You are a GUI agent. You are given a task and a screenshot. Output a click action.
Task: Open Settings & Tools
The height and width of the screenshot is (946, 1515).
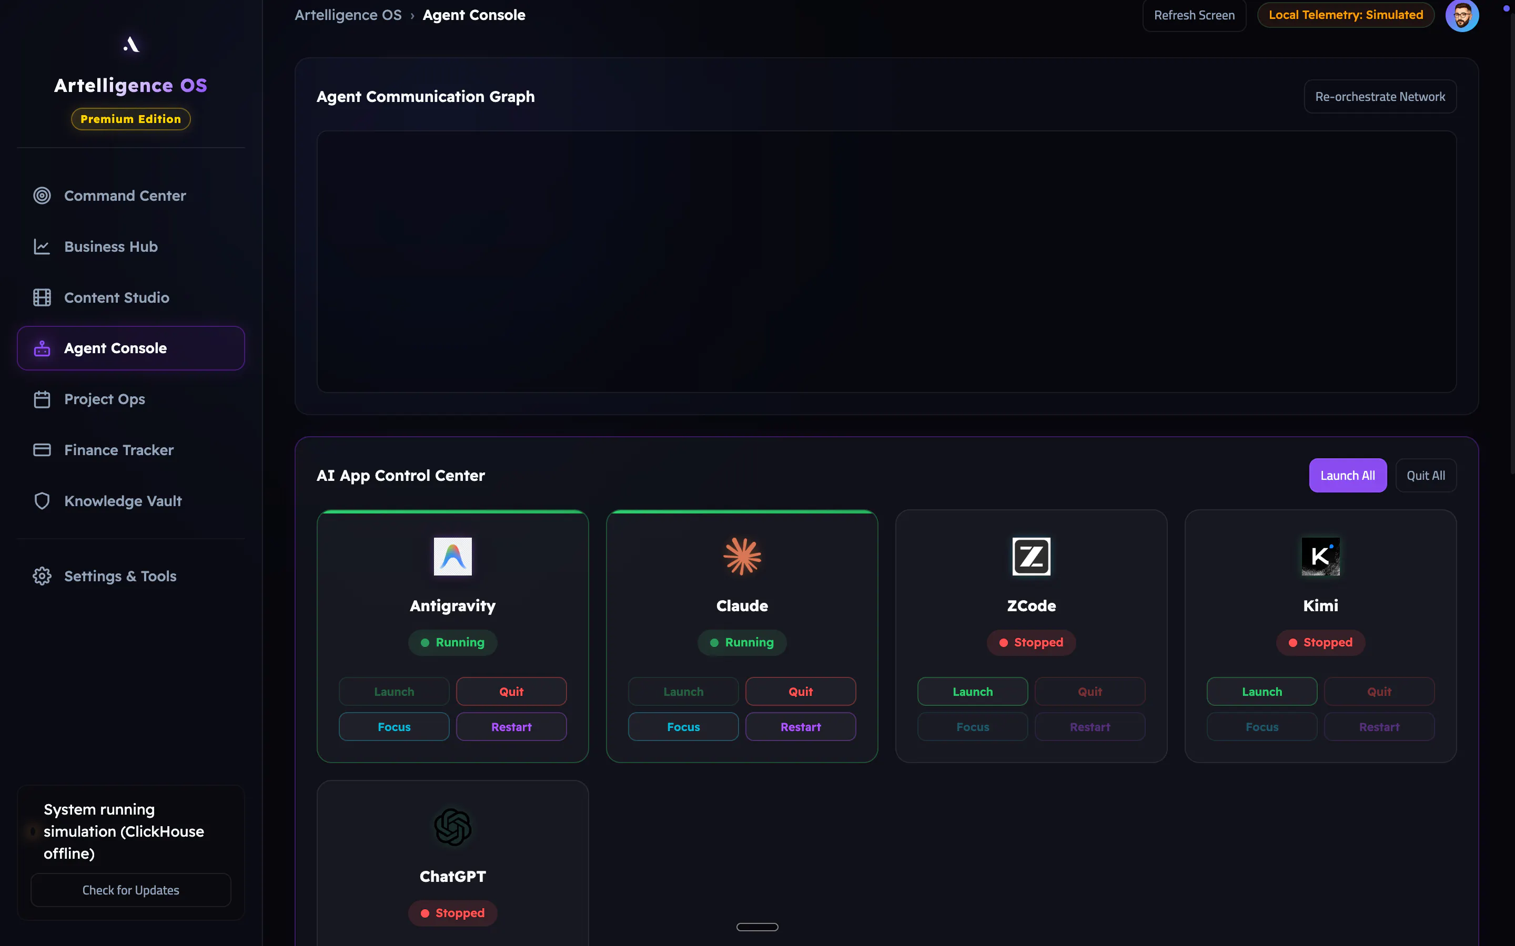coord(131,576)
